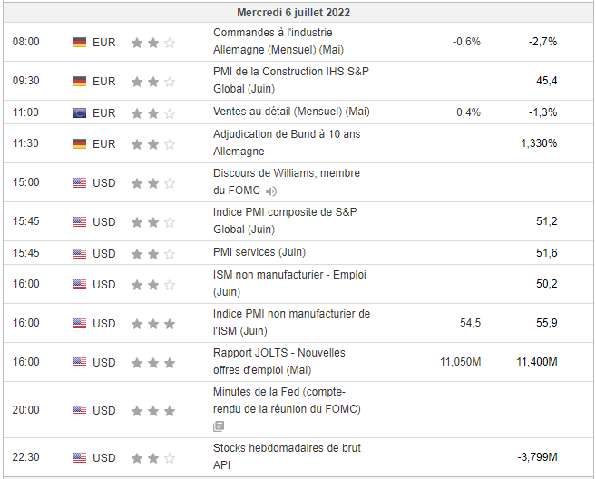Click the speaker icon beside Discours de Williams

click(x=271, y=191)
